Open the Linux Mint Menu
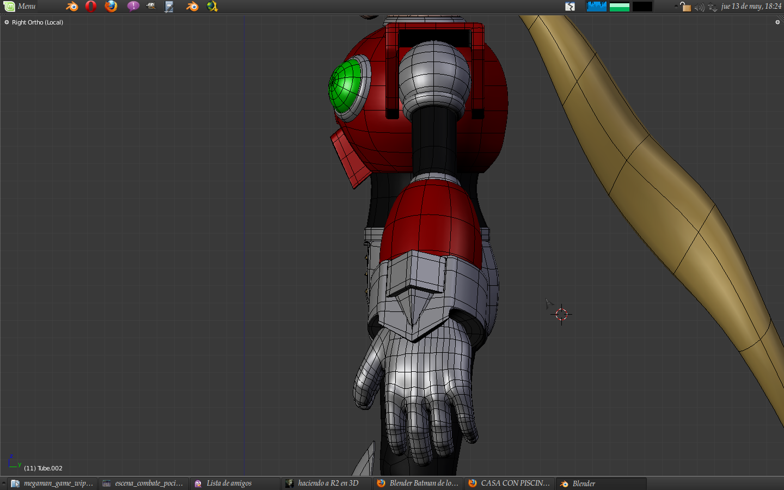This screenshot has height=490, width=784. [20, 7]
